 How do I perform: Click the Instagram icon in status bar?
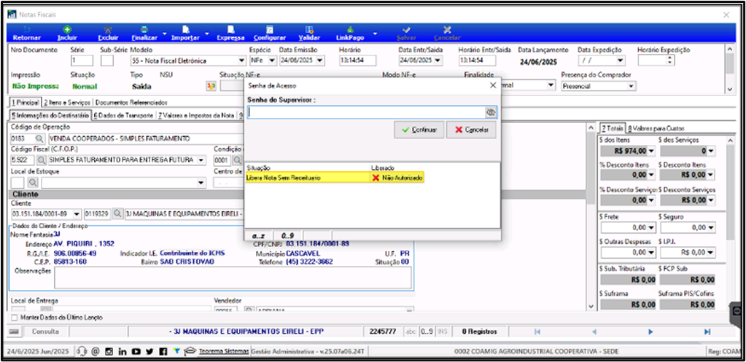[109, 352]
